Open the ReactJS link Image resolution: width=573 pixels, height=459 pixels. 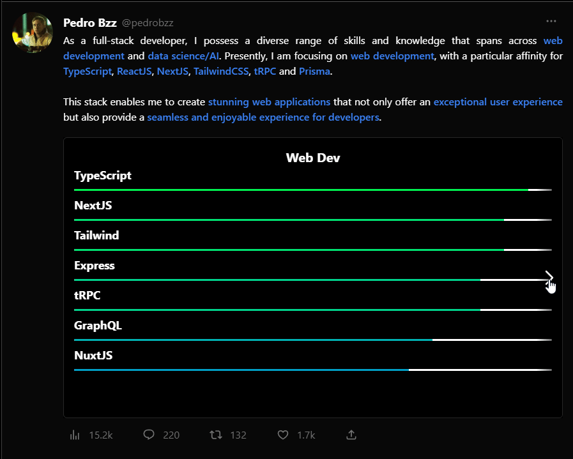pyautogui.click(x=134, y=71)
